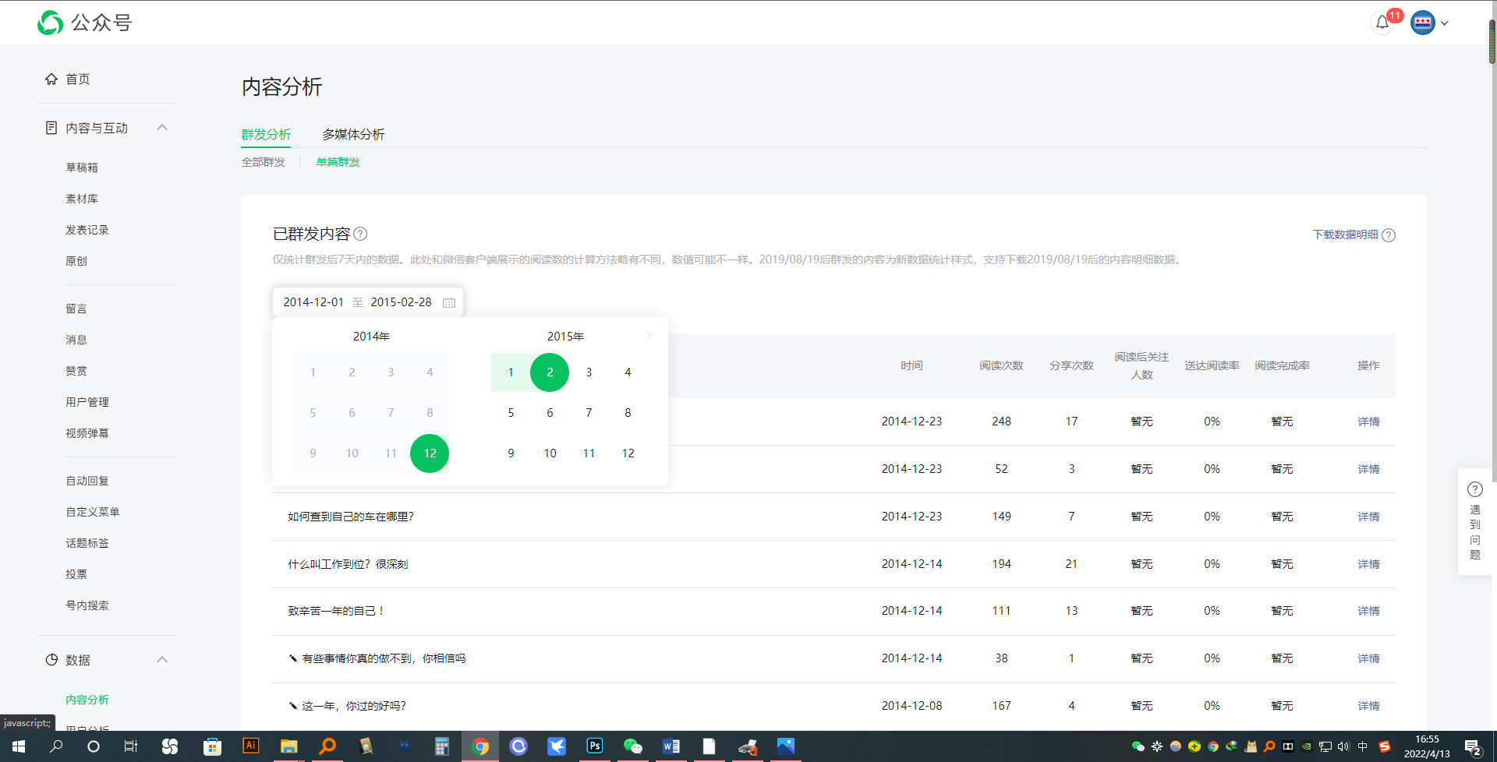Go to next year in calendar
This screenshot has width=1497, height=762.
click(x=649, y=337)
